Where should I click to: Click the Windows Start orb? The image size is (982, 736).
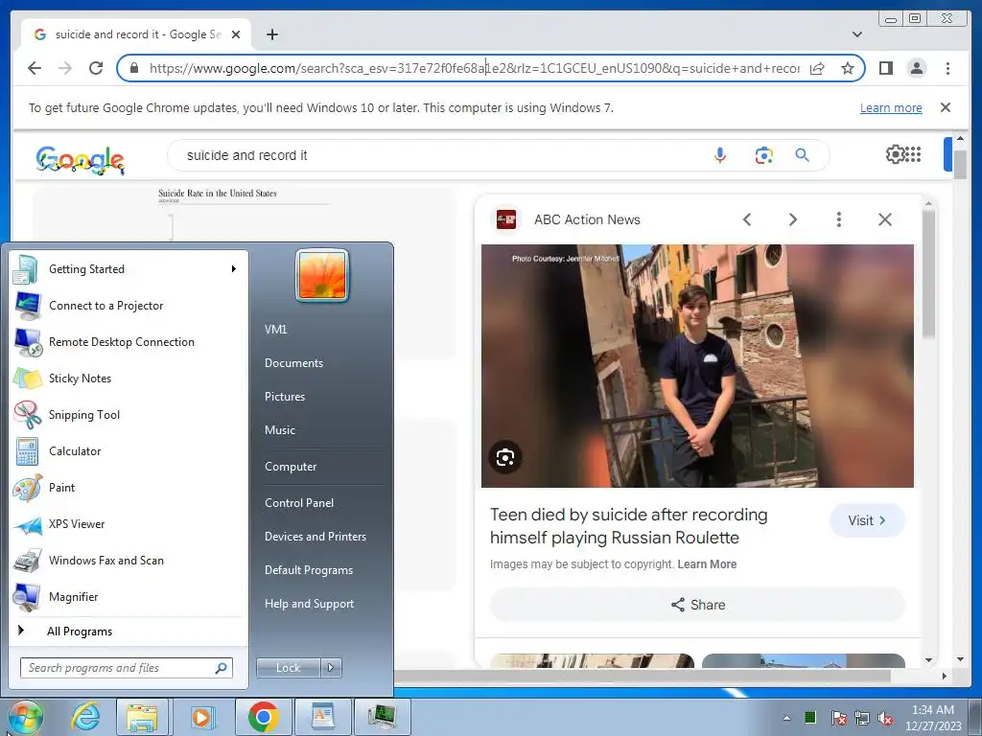pyautogui.click(x=25, y=717)
